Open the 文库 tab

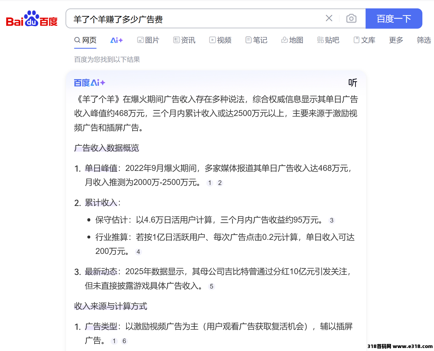364,40
